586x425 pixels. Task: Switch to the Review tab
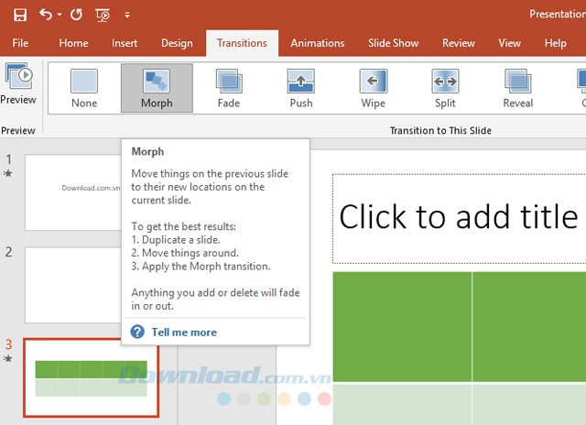pyautogui.click(x=459, y=43)
